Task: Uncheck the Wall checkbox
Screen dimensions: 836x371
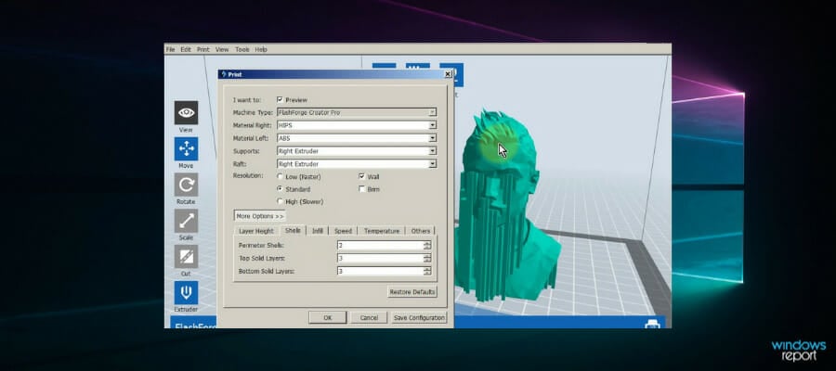Action: (x=362, y=176)
